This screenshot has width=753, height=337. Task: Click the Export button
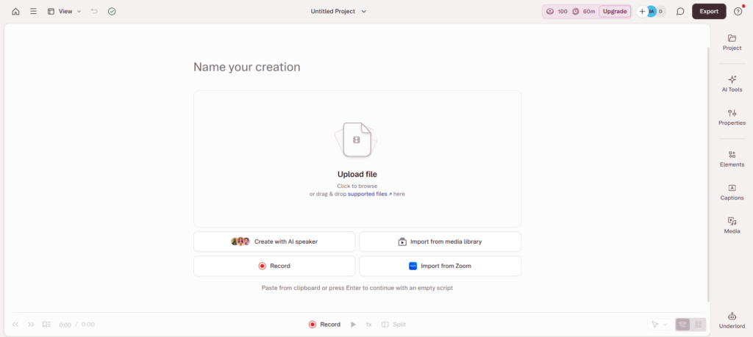pyautogui.click(x=709, y=12)
